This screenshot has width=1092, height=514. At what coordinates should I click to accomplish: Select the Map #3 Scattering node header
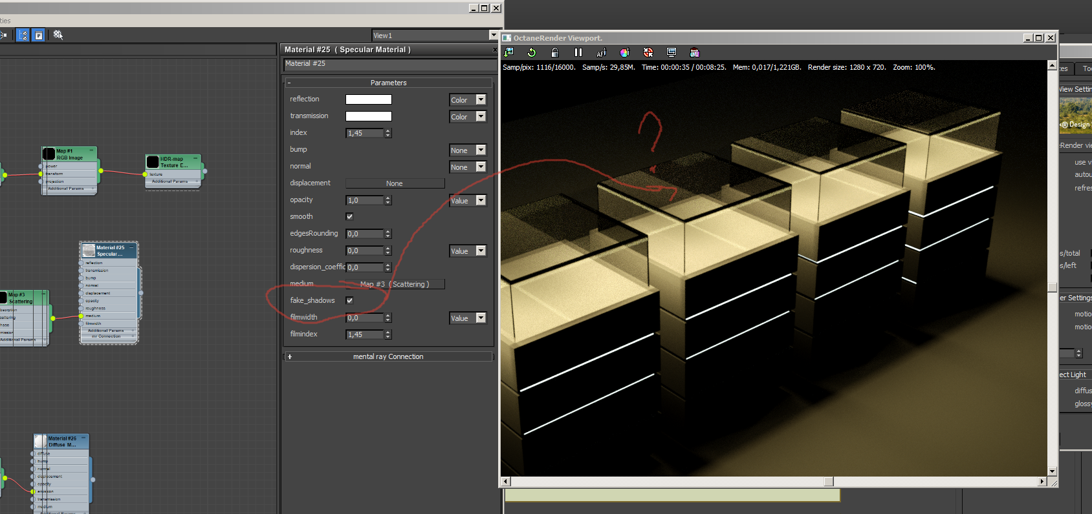click(24, 298)
